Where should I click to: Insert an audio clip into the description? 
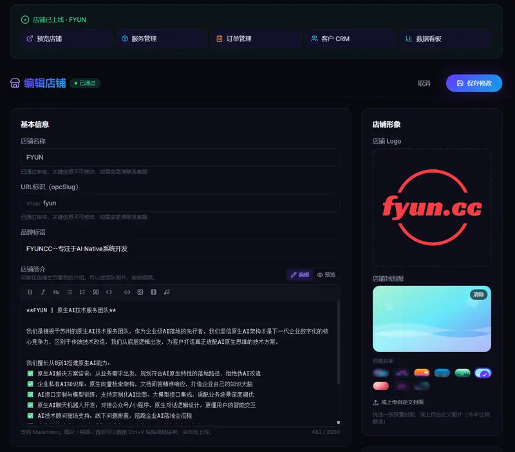click(167, 292)
